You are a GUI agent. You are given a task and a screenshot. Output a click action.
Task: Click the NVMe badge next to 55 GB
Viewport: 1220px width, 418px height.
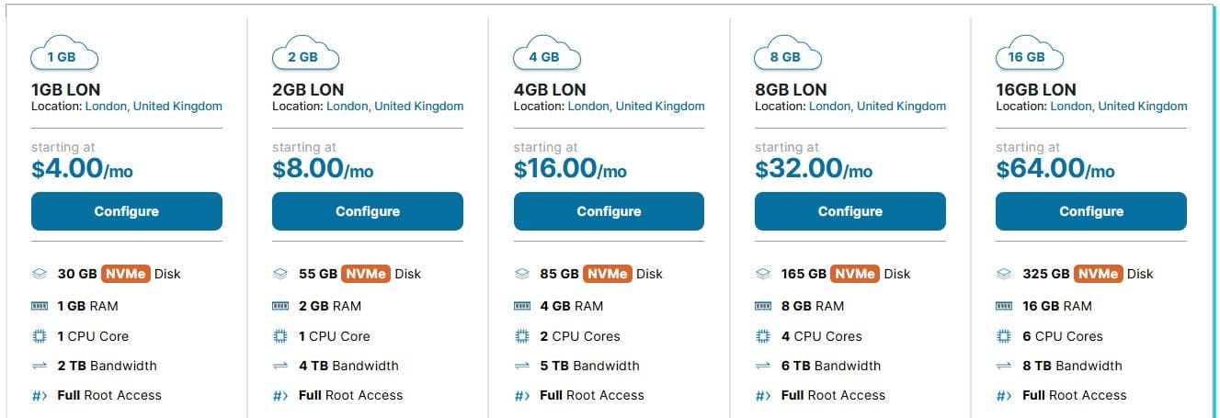pyautogui.click(x=366, y=274)
